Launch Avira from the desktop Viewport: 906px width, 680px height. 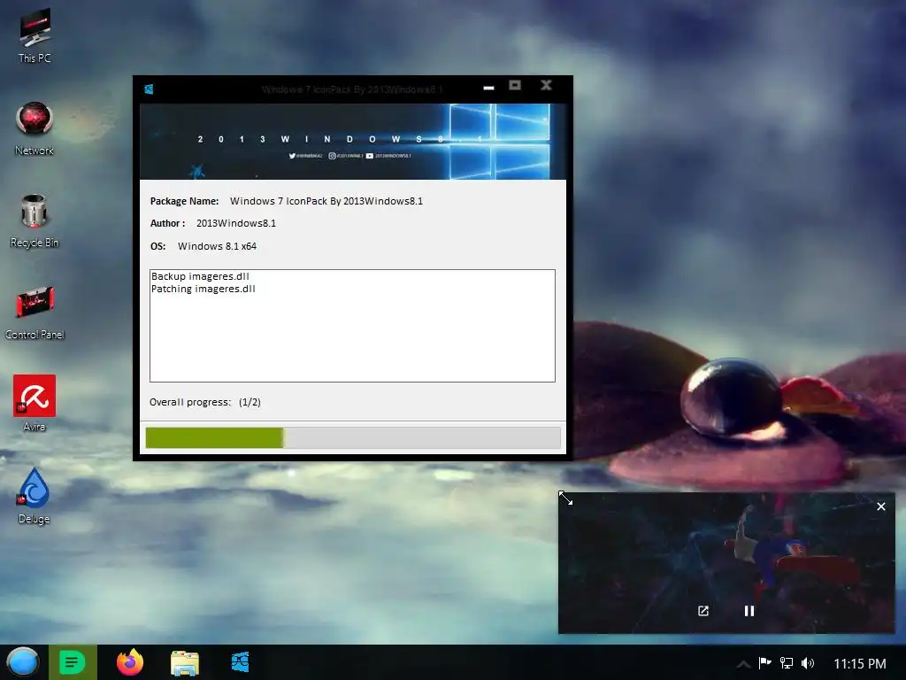[35, 404]
